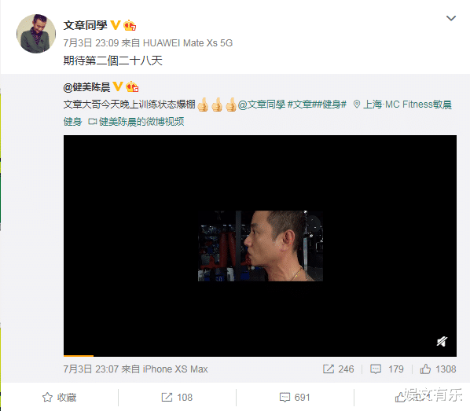The image size is (470, 411).
Task: Click the verified badge next to 健美陈晨
Action: (x=118, y=86)
